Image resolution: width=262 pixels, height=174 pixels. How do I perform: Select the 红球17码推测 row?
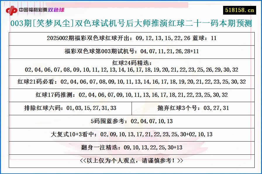click(131, 95)
